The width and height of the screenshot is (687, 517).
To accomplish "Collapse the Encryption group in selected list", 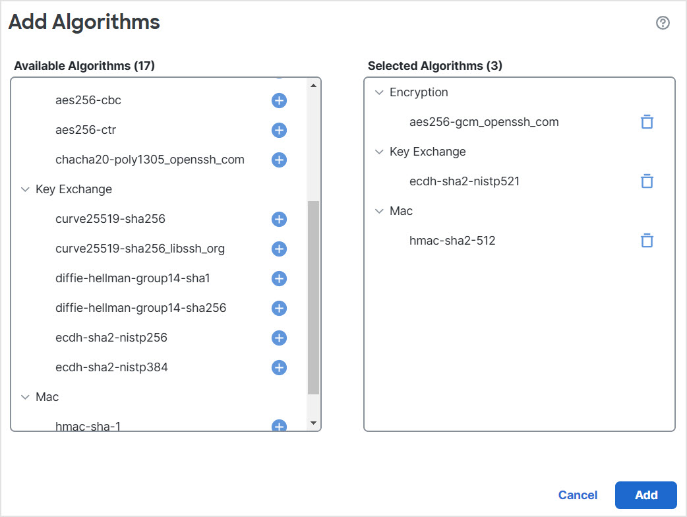I will coord(379,92).
